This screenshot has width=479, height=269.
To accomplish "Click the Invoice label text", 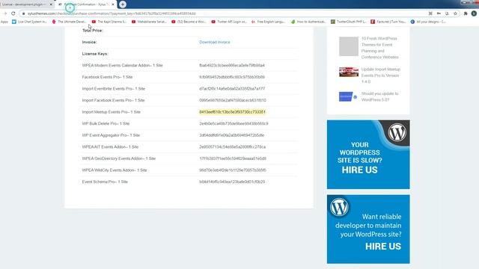I will (89, 42).
